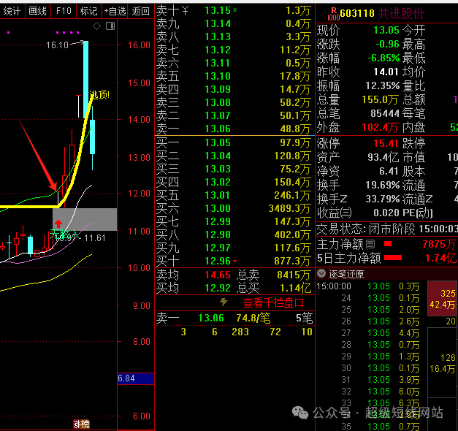Click 买均 average value 12.92
458x431 pixels.
pyautogui.click(x=218, y=288)
